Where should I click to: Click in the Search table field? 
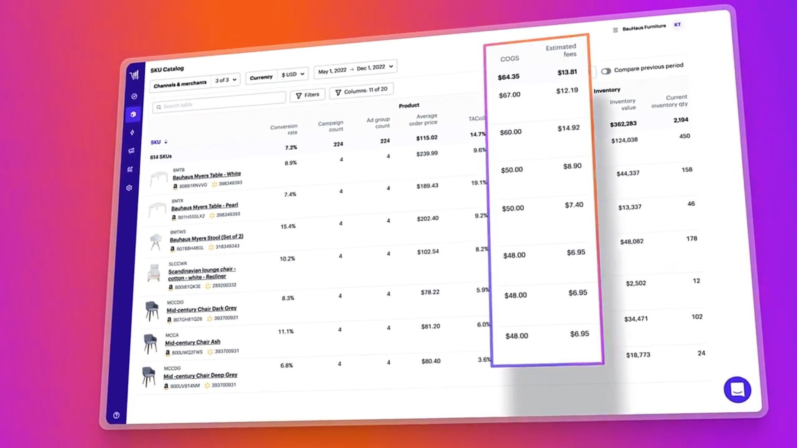click(219, 103)
